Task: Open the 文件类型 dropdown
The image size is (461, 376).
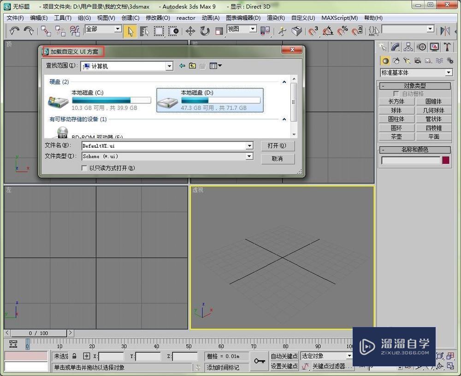Action: [249, 156]
